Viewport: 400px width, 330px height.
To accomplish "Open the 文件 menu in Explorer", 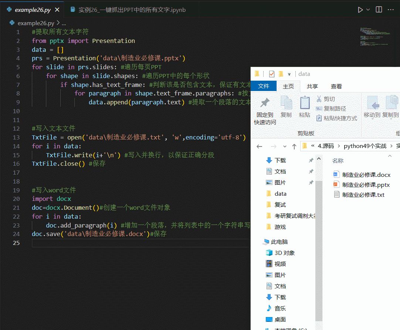I will tap(264, 86).
